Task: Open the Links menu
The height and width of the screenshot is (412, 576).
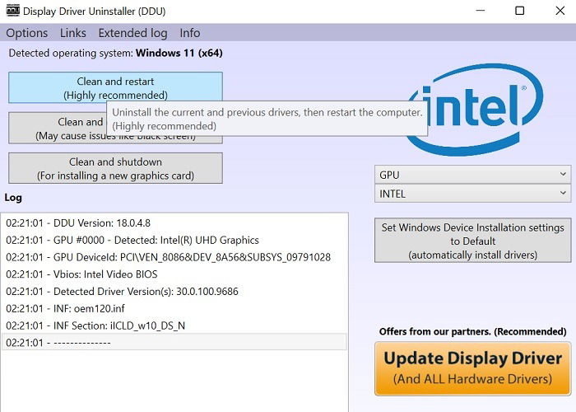Action: [73, 33]
